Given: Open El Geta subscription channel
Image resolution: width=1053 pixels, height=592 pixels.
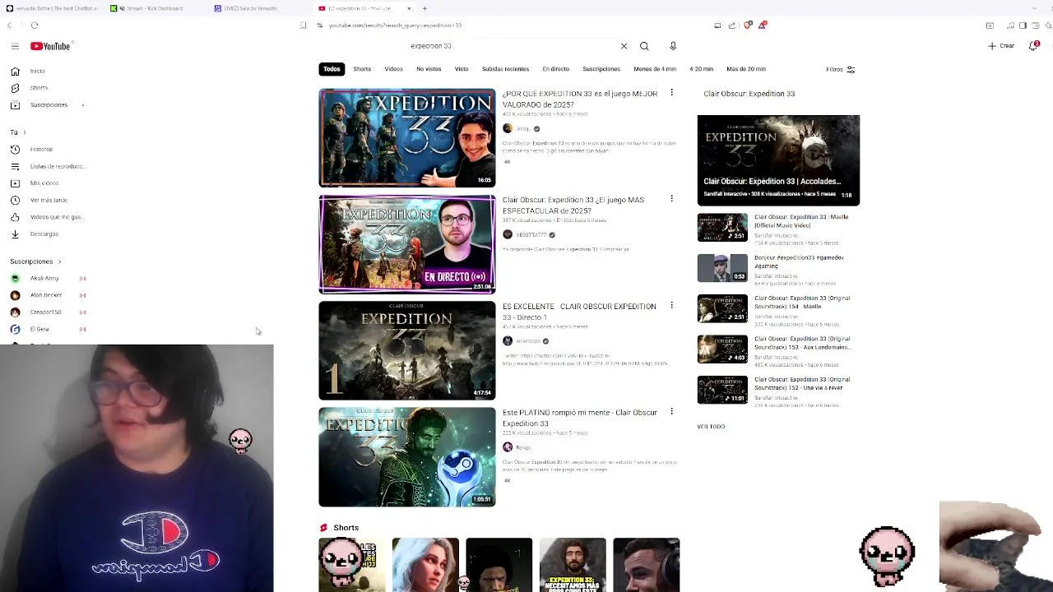Looking at the screenshot, I should click(39, 330).
